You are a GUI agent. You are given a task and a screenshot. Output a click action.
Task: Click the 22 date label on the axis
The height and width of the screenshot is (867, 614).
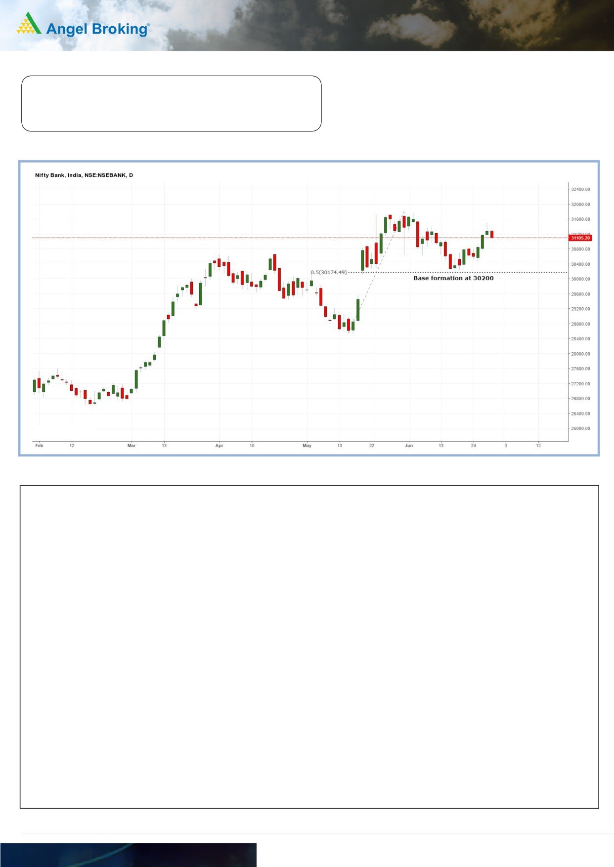372,446
